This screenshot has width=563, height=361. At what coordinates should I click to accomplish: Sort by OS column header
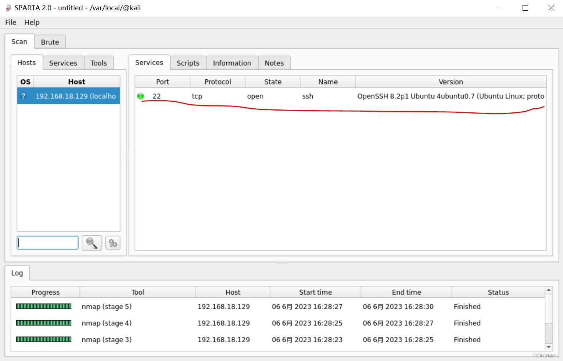tap(25, 82)
